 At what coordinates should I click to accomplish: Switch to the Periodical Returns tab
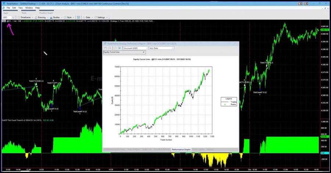pyautogui.click(x=162, y=149)
